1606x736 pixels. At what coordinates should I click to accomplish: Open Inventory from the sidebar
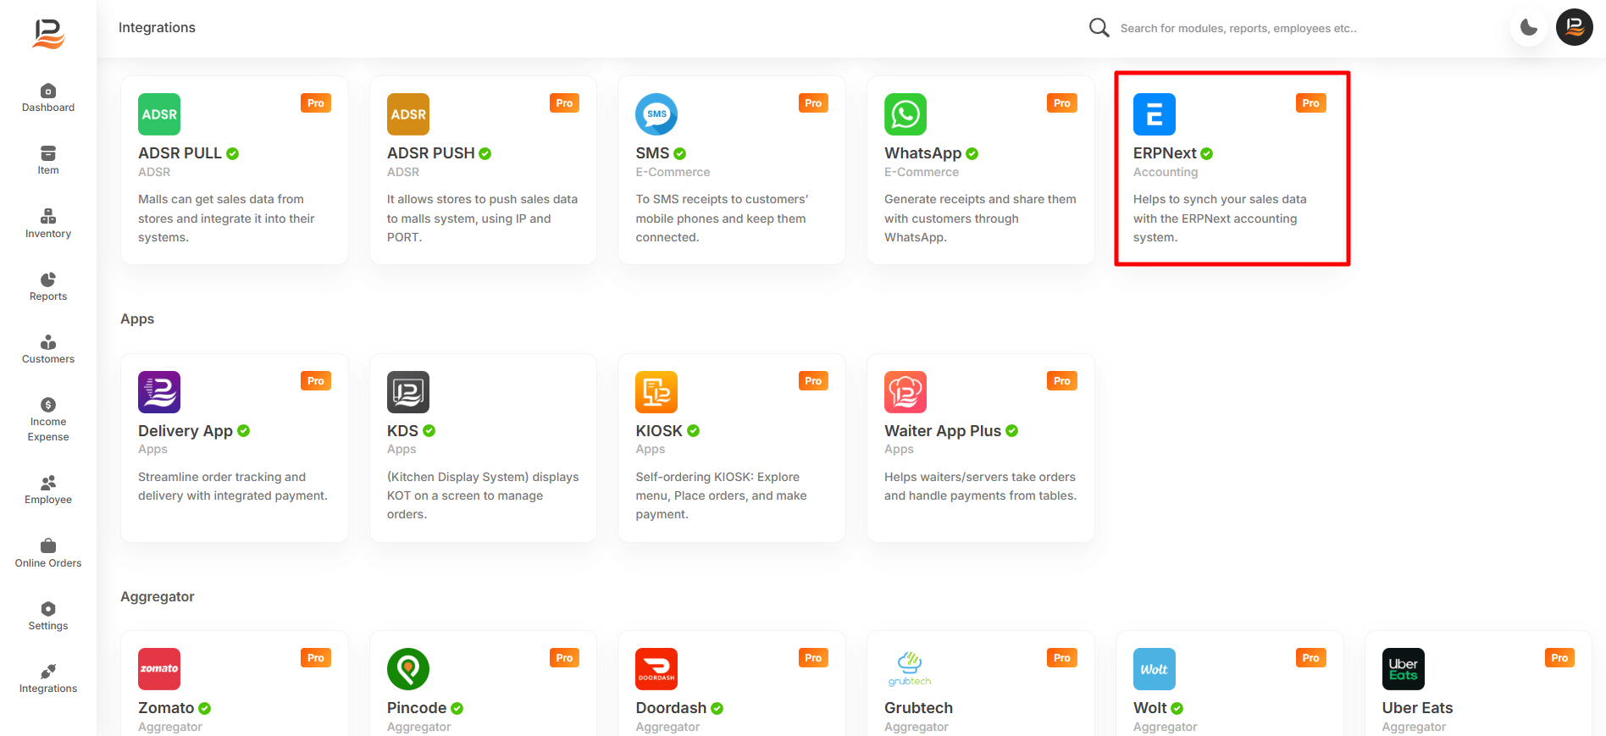[48, 224]
